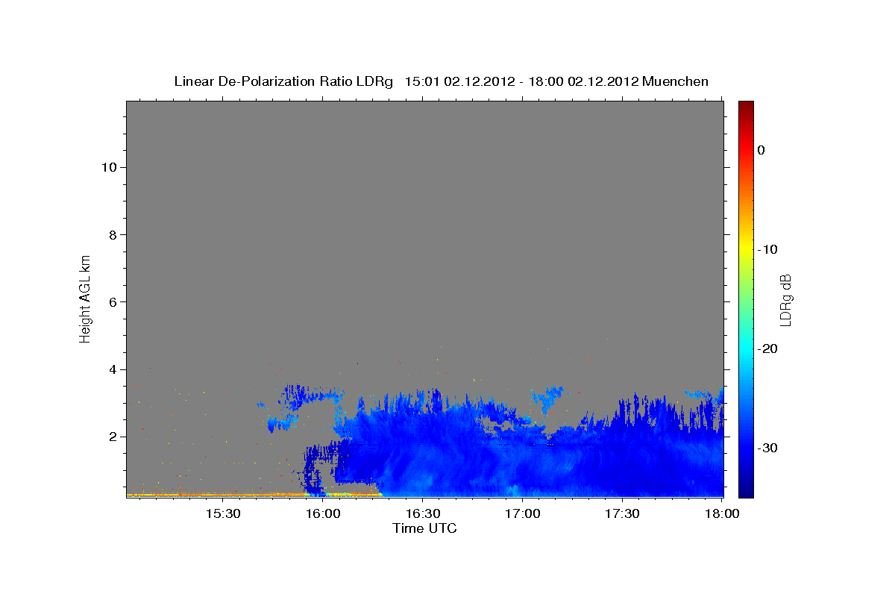
Task: Click the 16:30 time tick label
Action: click(x=423, y=514)
